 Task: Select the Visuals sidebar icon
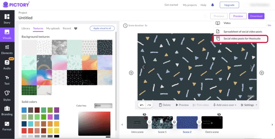7,35
